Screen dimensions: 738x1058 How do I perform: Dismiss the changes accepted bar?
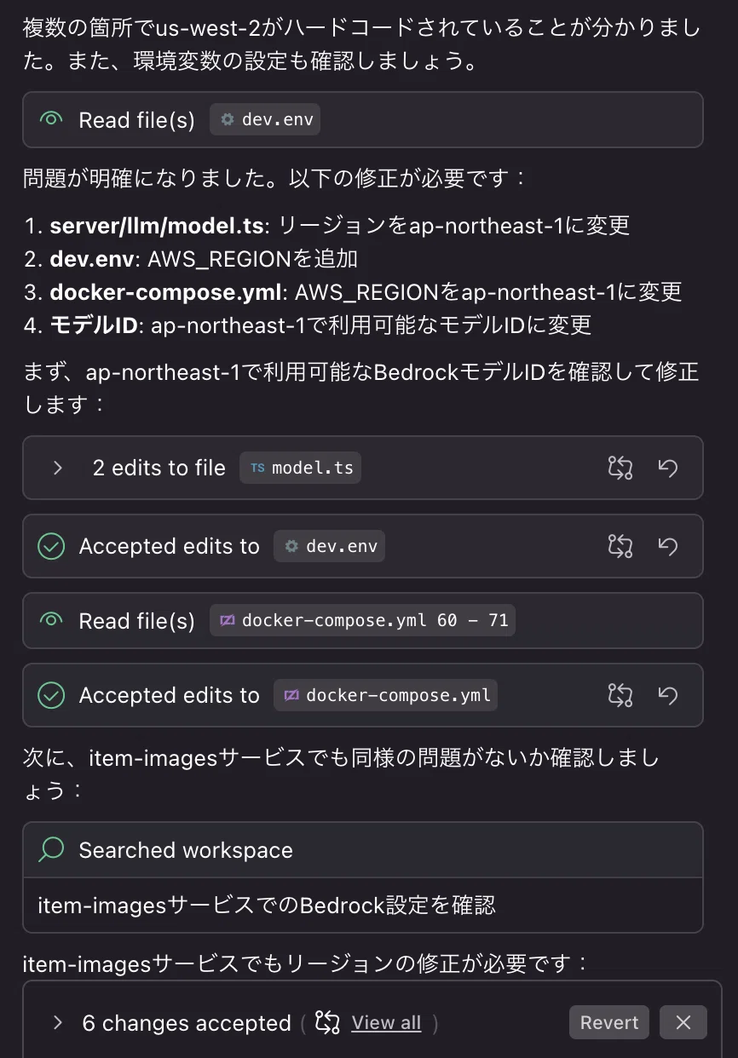click(x=683, y=1022)
